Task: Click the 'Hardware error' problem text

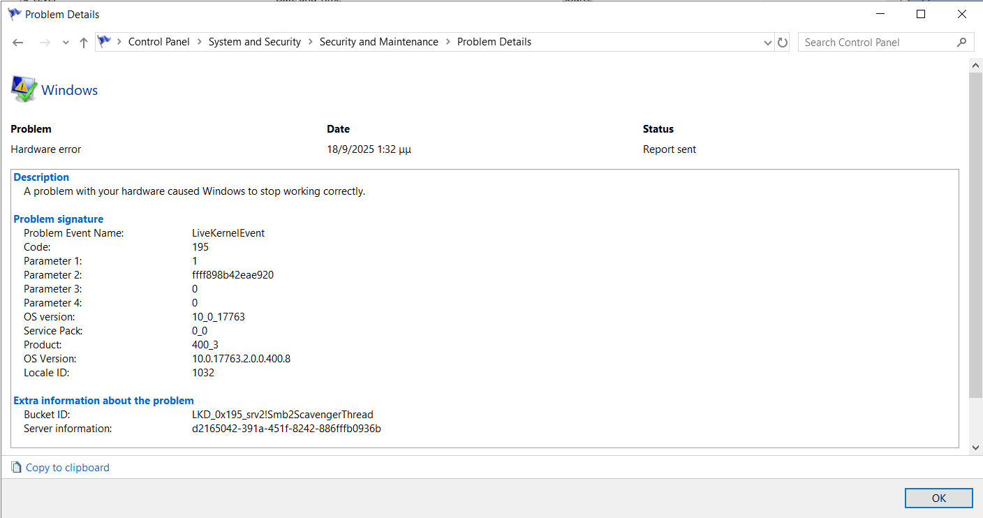Action: (x=46, y=149)
